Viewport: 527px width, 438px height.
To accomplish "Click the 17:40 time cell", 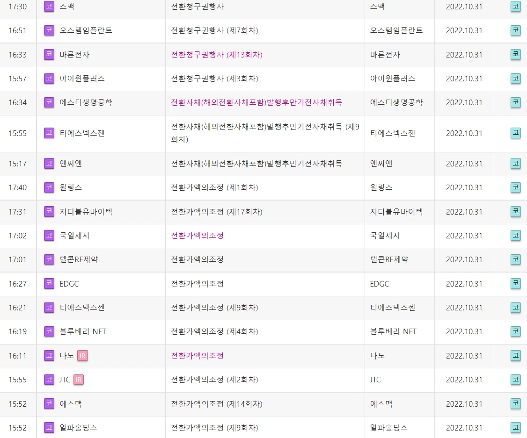I will [17, 187].
